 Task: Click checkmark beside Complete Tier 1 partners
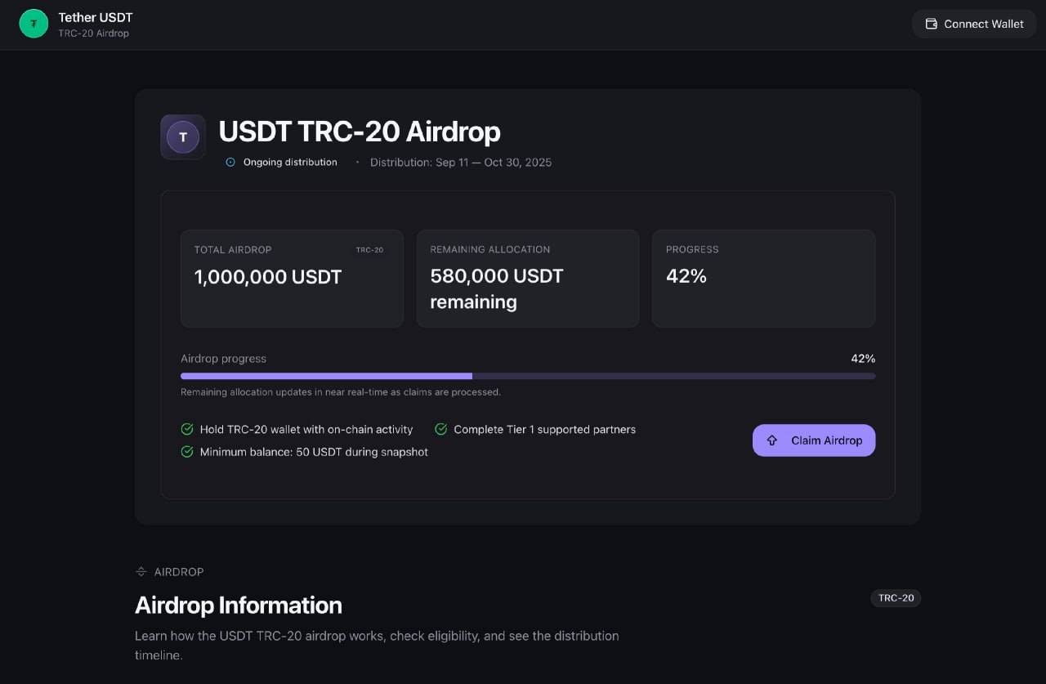click(x=441, y=429)
